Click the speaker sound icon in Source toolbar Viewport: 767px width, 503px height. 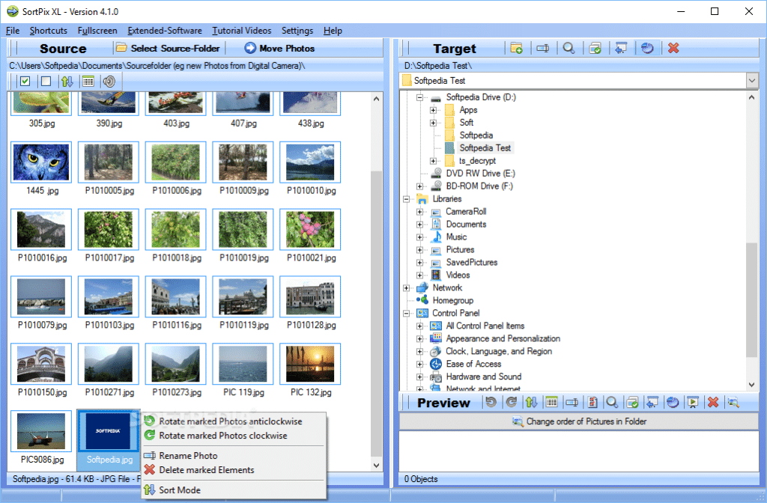click(109, 81)
